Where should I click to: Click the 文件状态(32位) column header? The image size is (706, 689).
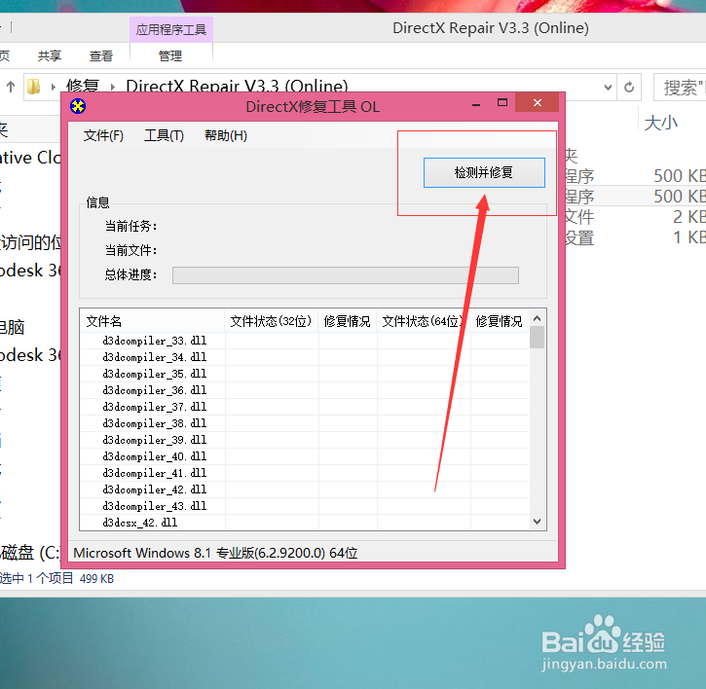click(x=271, y=321)
